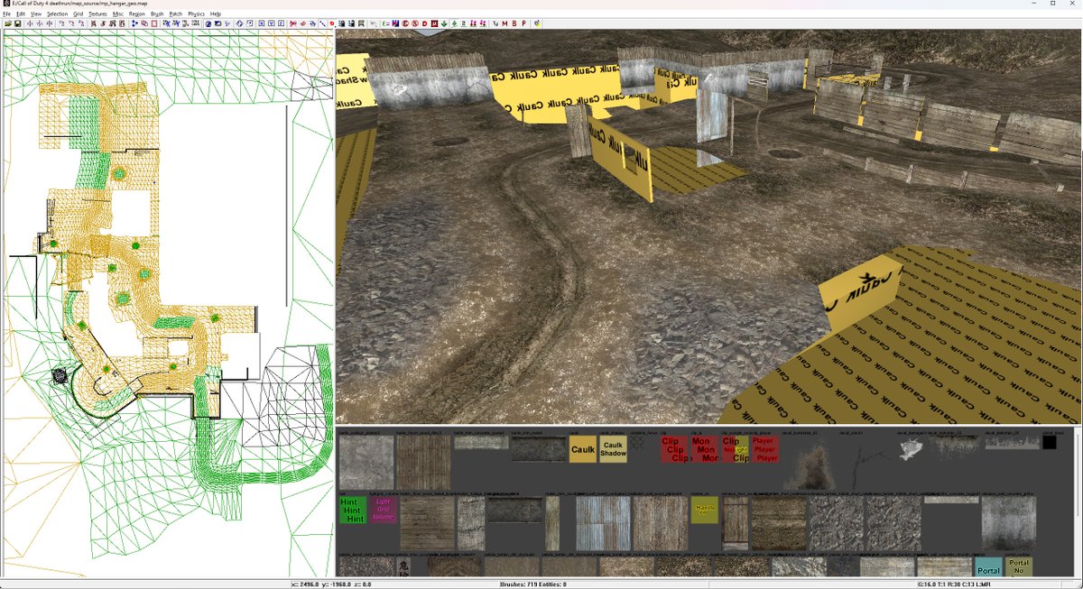Open the Grid menu
Screen dimensions: 1083x589
click(78, 14)
